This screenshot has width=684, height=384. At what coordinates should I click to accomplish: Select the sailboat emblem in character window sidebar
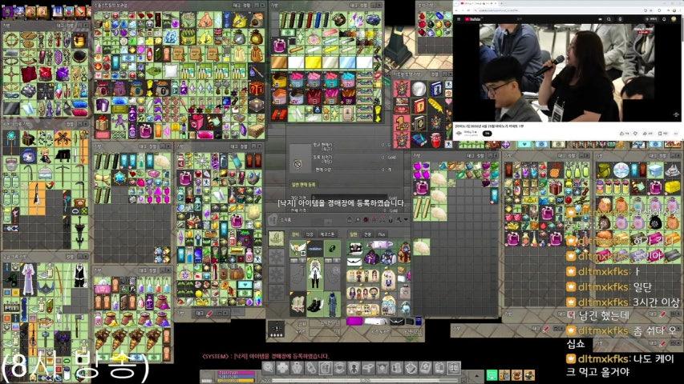click(276, 238)
